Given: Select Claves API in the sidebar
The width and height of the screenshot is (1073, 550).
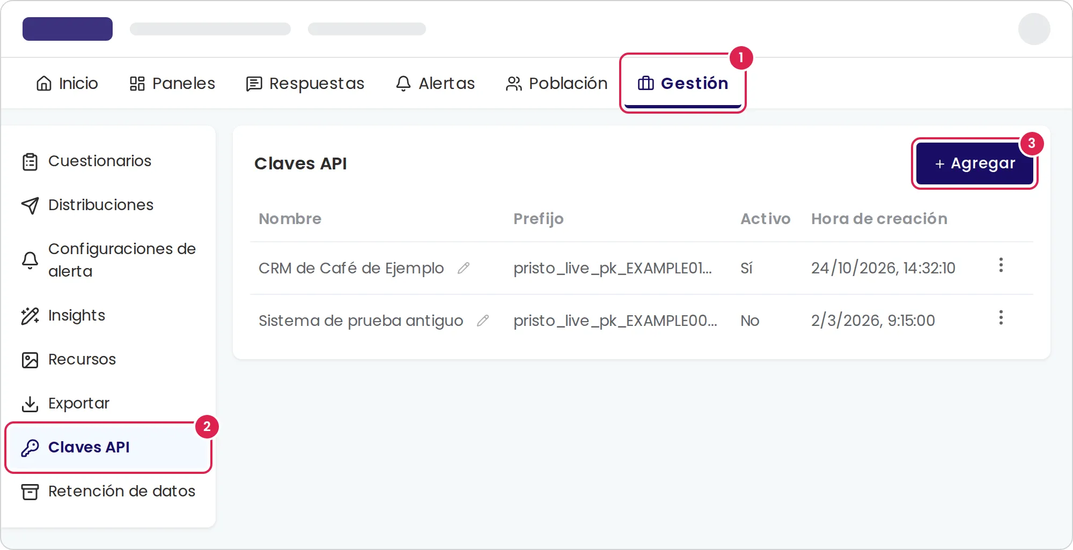Looking at the screenshot, I should pos(108,447).
